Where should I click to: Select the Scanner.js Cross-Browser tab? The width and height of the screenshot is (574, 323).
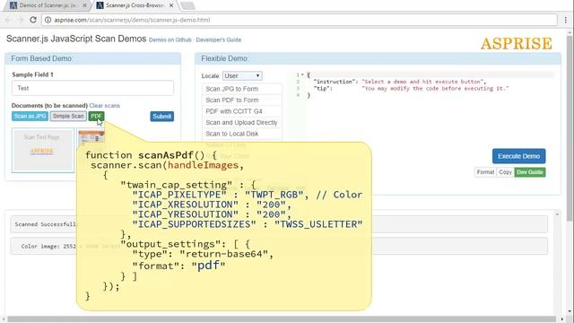click(135, 5)
